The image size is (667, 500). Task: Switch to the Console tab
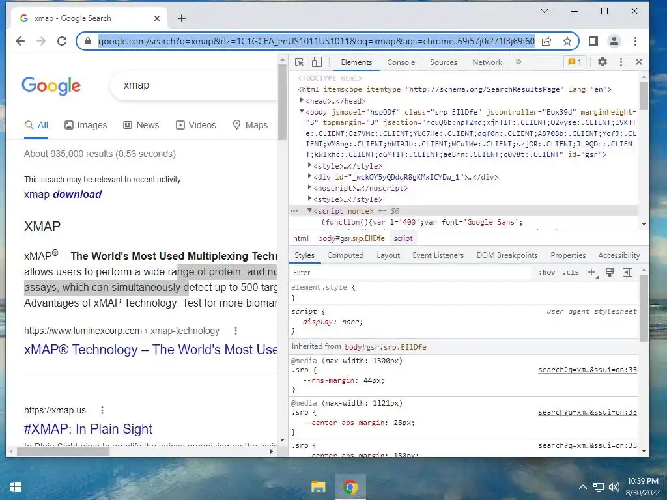coord(401,62)
